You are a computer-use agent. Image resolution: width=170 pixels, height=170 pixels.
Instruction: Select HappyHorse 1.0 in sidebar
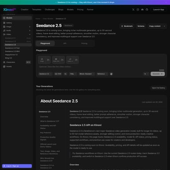coord(11,55)
